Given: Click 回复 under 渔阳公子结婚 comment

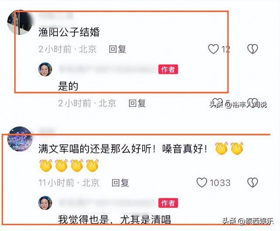Looking at the screenshot, I should coord(118,49).
